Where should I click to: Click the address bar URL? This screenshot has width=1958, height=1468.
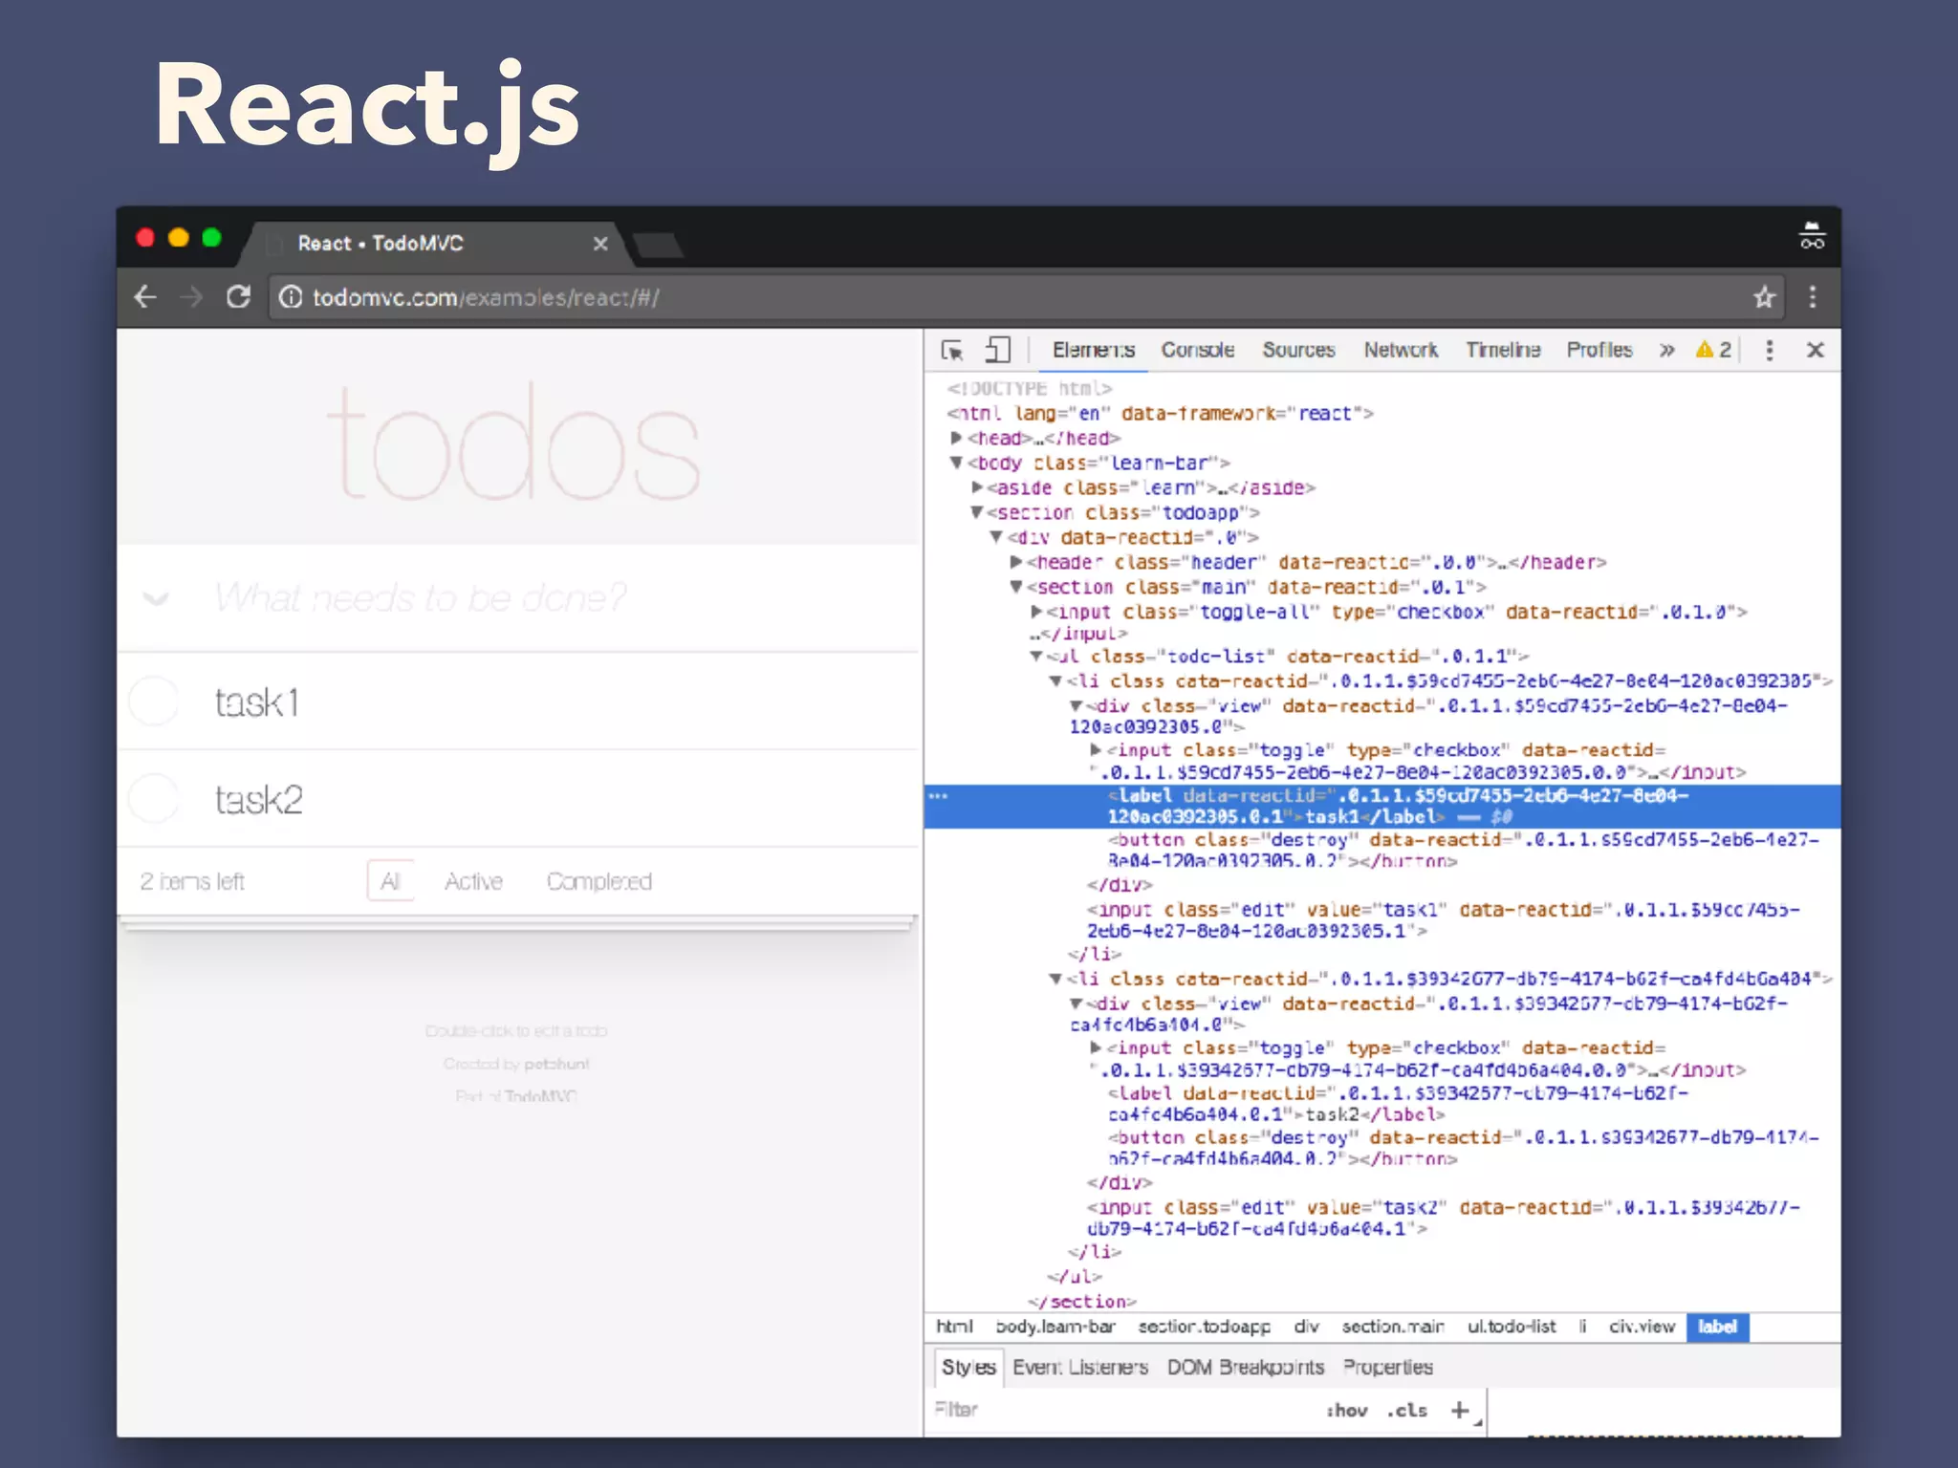tap(486, 297)
